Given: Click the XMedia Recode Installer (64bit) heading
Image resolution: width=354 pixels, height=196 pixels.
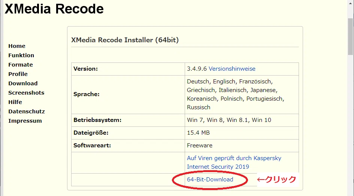Looking at the screenshot, I should (x=125, y=40).
